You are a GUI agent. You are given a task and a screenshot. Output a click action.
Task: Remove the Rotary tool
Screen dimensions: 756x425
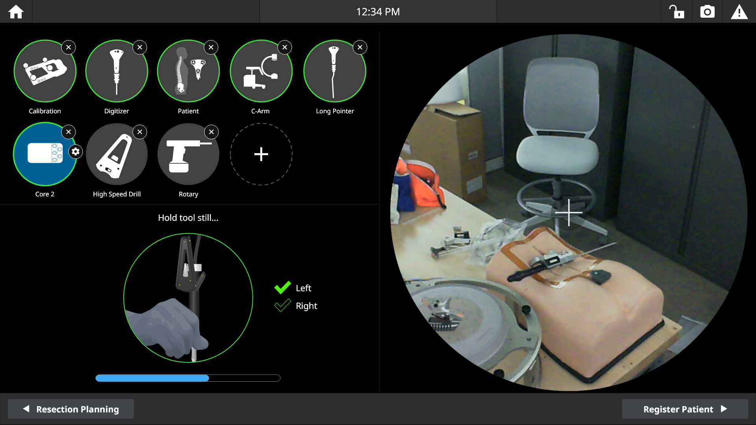211,132
